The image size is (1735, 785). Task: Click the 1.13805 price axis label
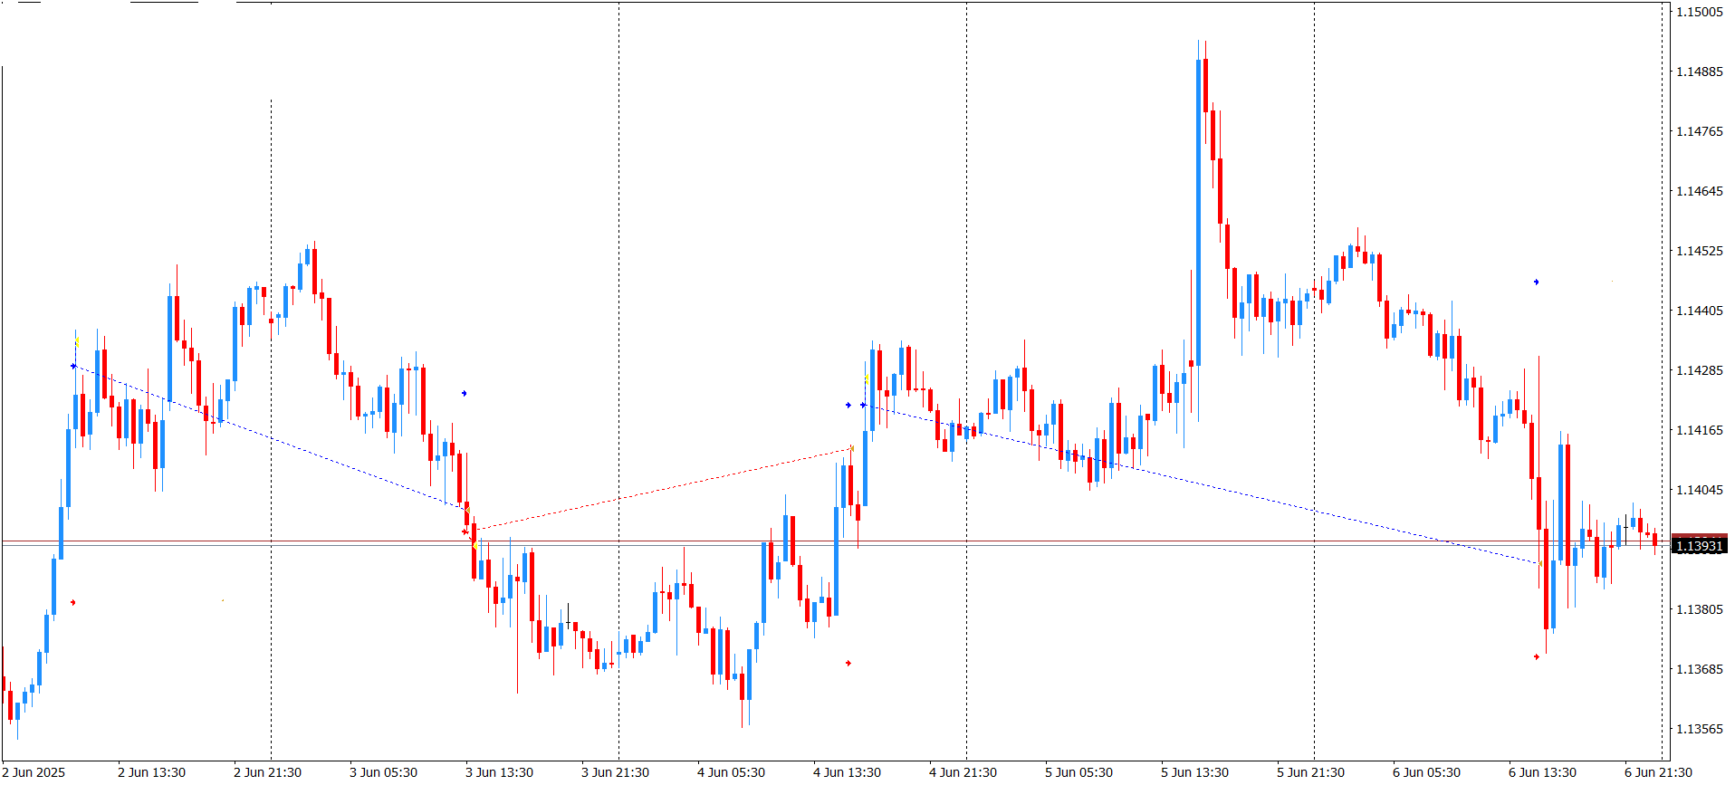tap(1700, 609)
